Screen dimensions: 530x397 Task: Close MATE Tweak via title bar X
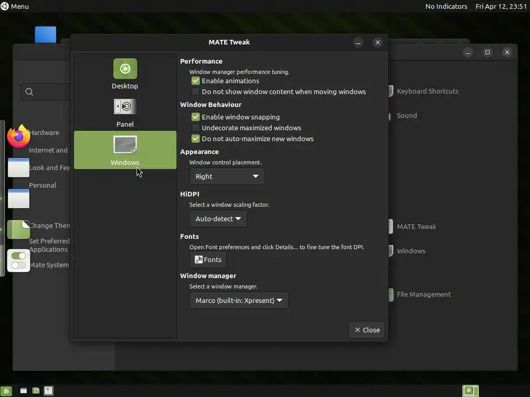[378, 42]
